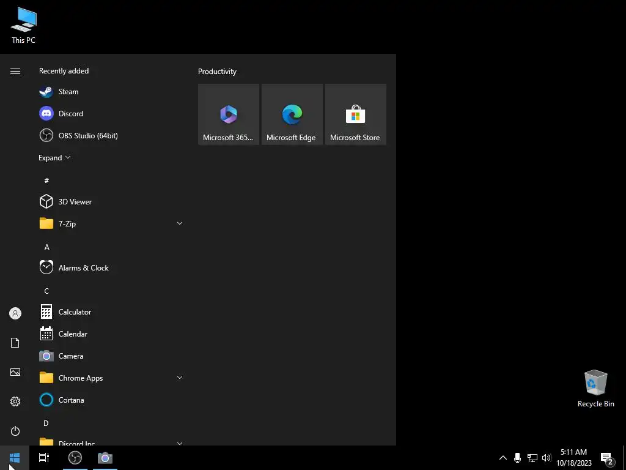The height and width of the screenshot is (470, 626).
Task: Open notification center with 2 notifications
Action: (x=607, y=458)
